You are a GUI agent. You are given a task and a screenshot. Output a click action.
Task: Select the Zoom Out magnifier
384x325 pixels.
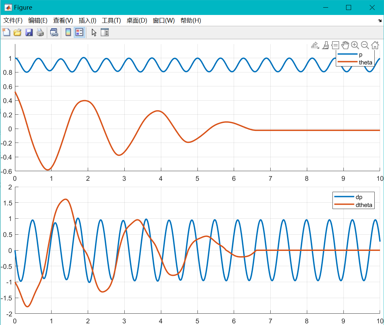pyautogui.click(x=365, y=45)
